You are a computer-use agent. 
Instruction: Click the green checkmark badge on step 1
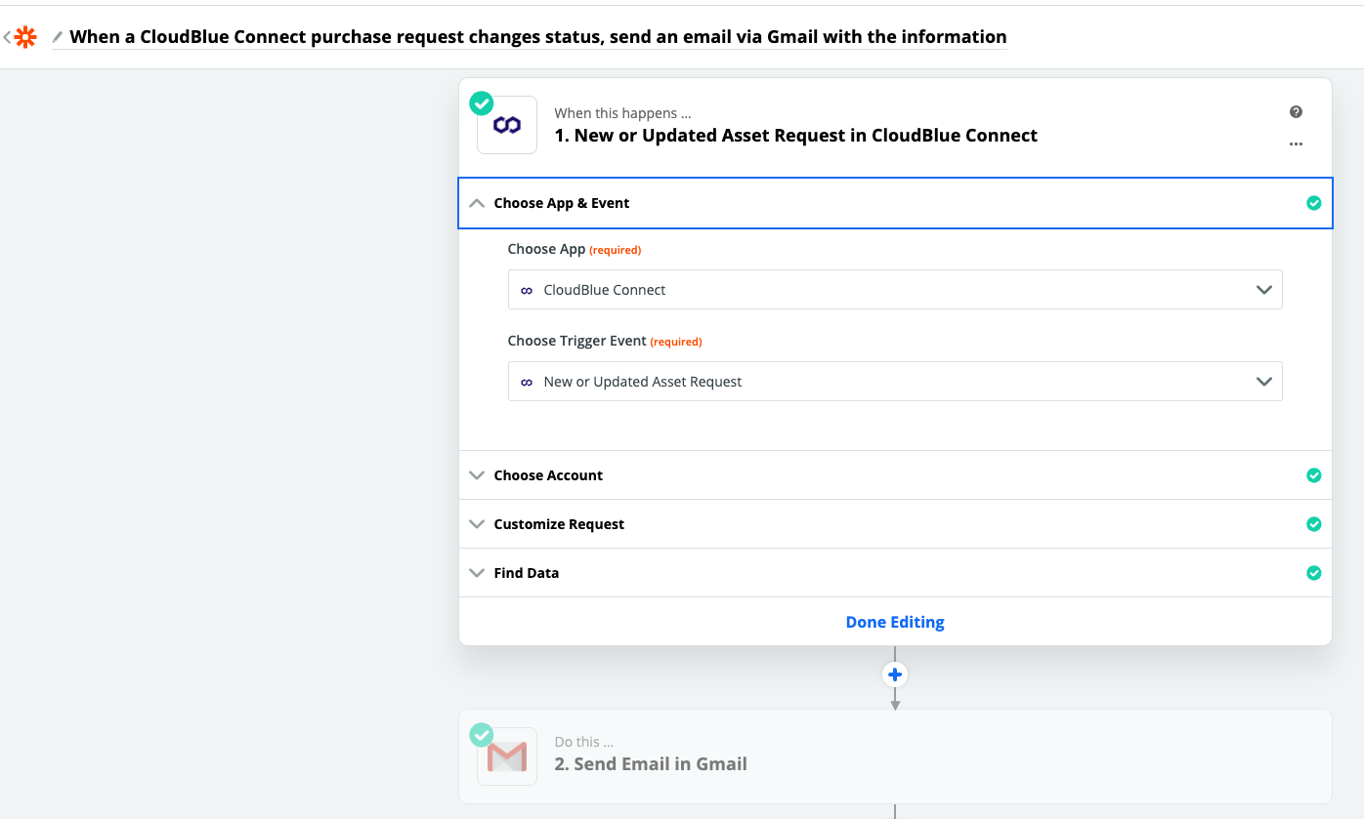coord(482,102)
